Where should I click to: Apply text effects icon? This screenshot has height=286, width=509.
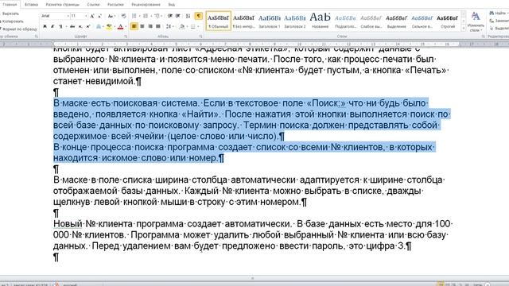[99, 26]
